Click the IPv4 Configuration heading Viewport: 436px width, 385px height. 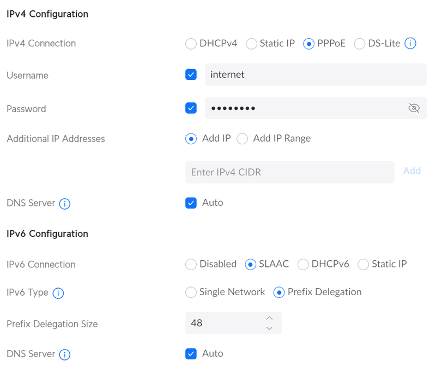47,14
